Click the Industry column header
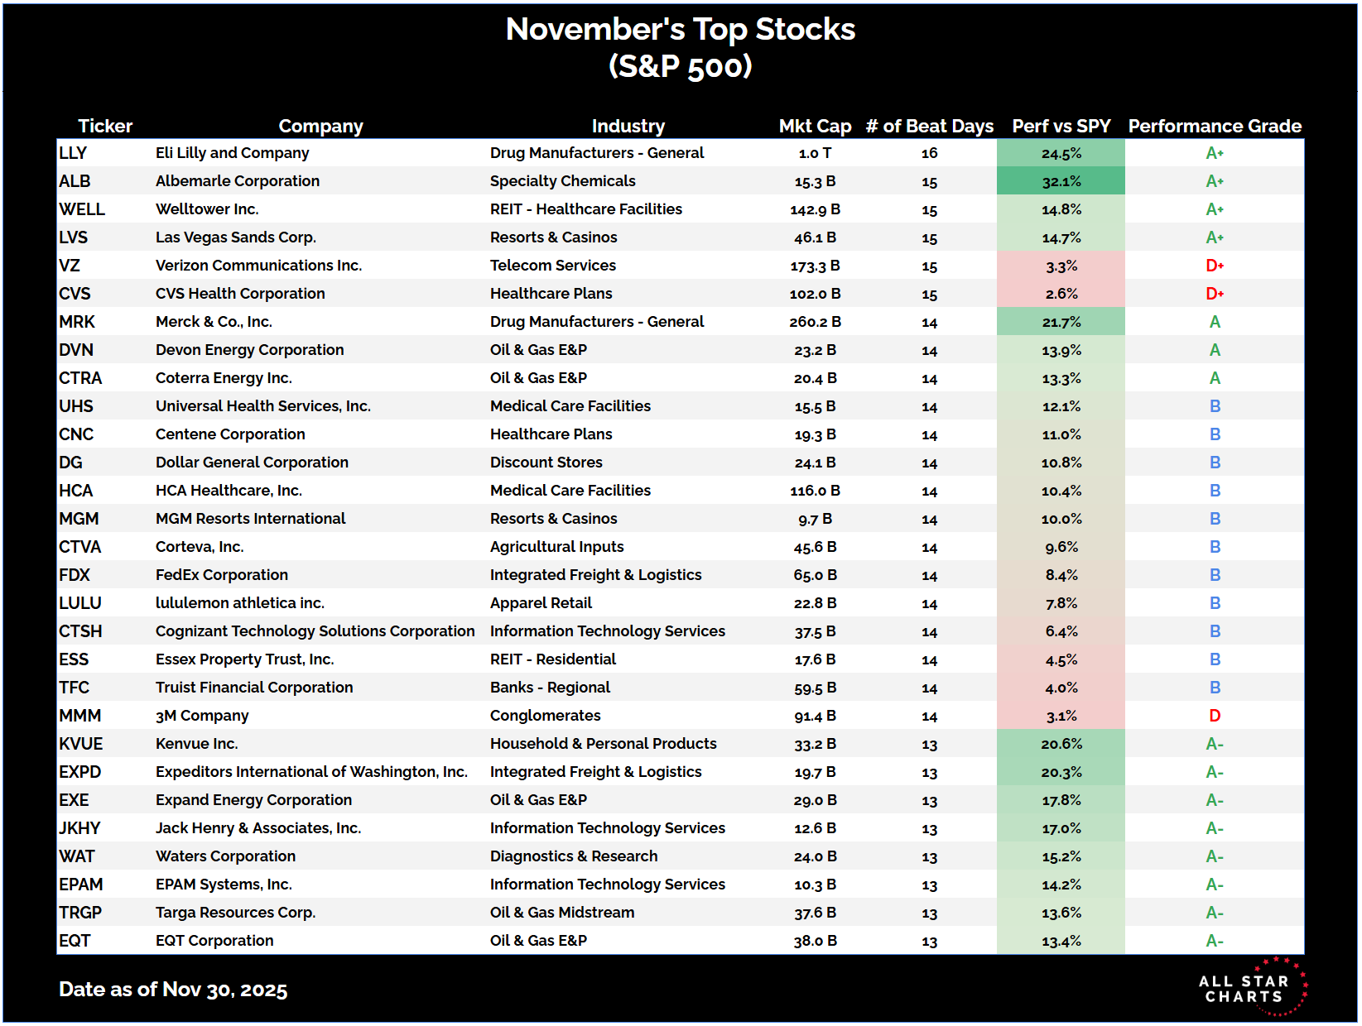This screenshot has height=1026, width=1362. click(628, 126)
